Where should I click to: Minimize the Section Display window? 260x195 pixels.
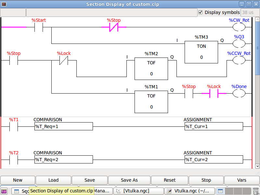[242, 4]
